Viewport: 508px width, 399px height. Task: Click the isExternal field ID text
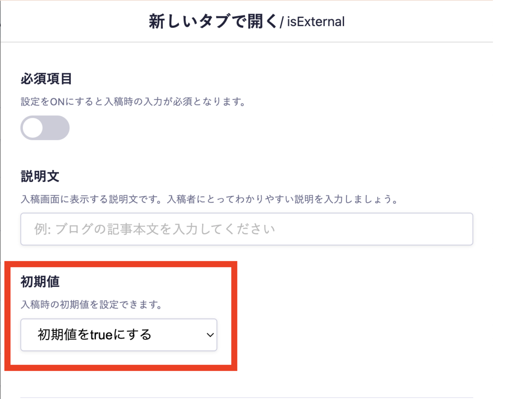pyautogui.click(x=316, y=22)
